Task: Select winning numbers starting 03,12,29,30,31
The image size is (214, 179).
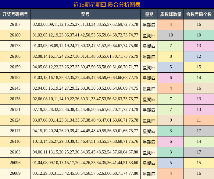Action: pos(85,173)
